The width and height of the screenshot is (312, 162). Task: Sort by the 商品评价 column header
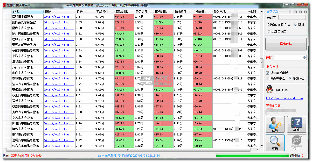(105, 12)
